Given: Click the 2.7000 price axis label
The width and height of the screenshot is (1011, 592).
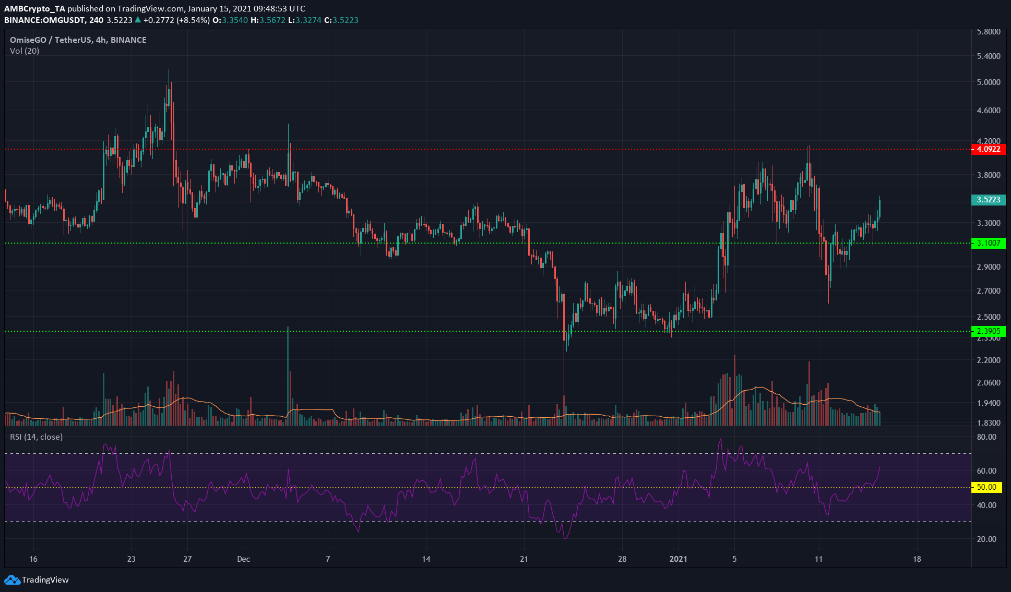Looking at the screenshot, I should 989,291.
